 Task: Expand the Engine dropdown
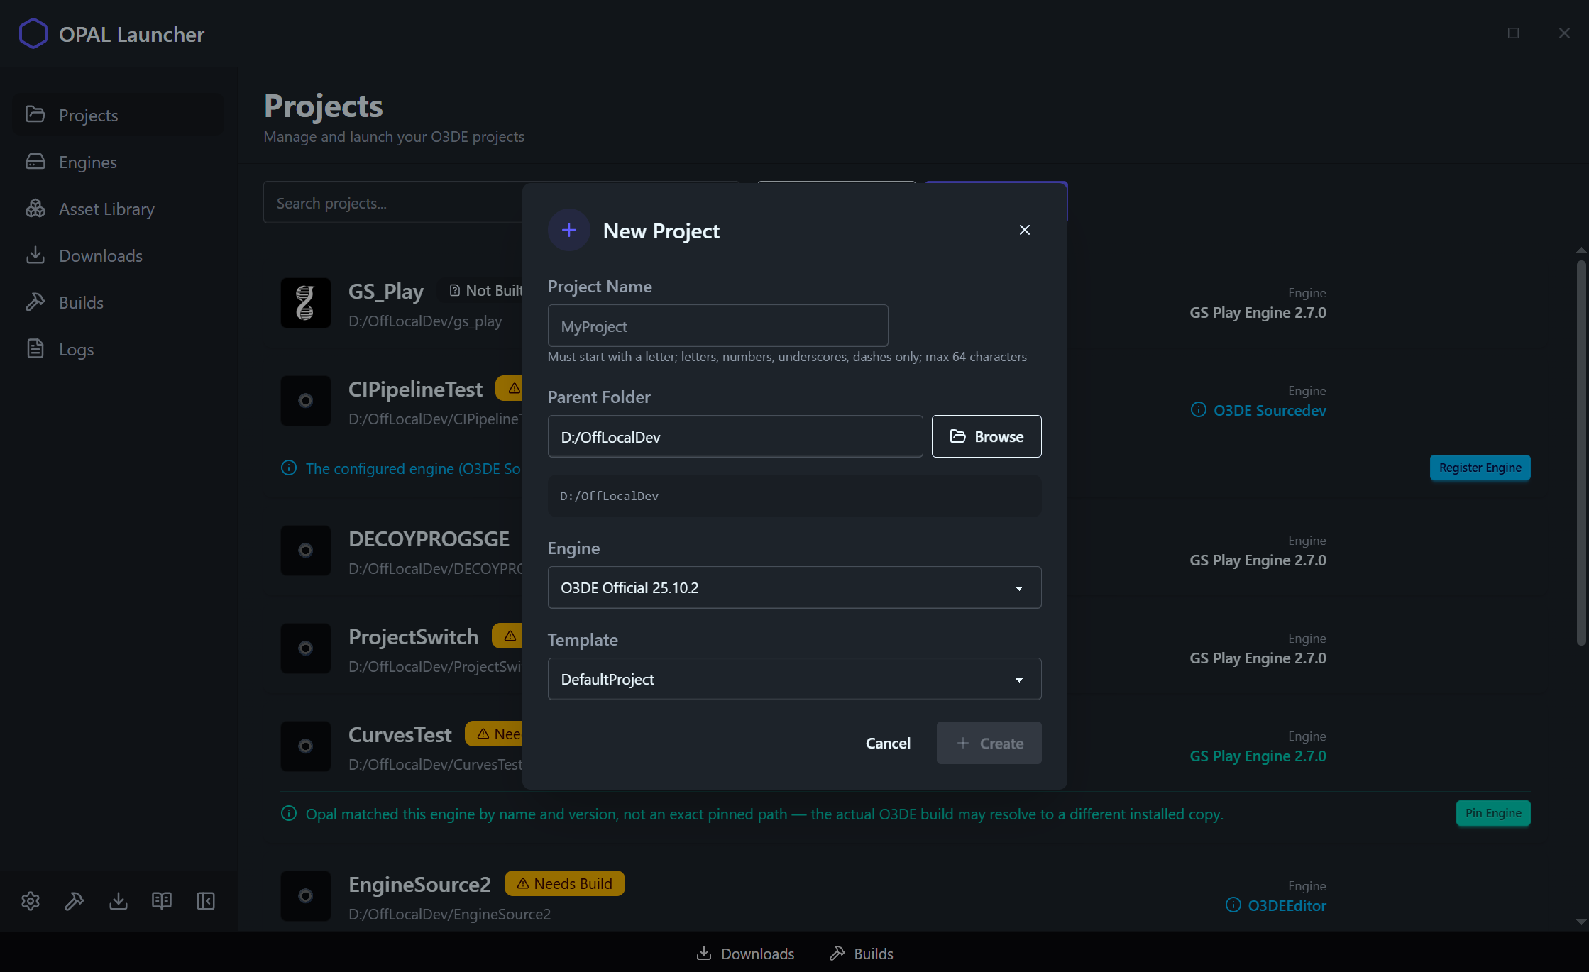[794, 587]
